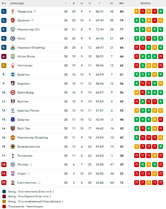Sort by the РГ goal difference header
This screenshot has width=166, height=209.
click(112, 3)
